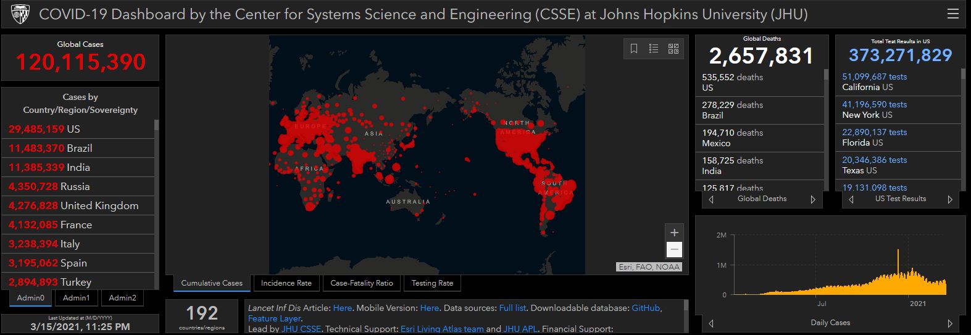Select Brazil in the cases list
971x335 pixels.
[79, 148]
